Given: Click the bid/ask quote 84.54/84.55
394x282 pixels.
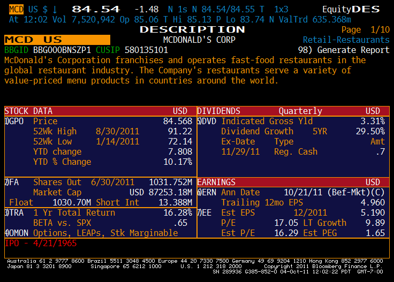Looking at the screenshot, I should tap(228, 10).
